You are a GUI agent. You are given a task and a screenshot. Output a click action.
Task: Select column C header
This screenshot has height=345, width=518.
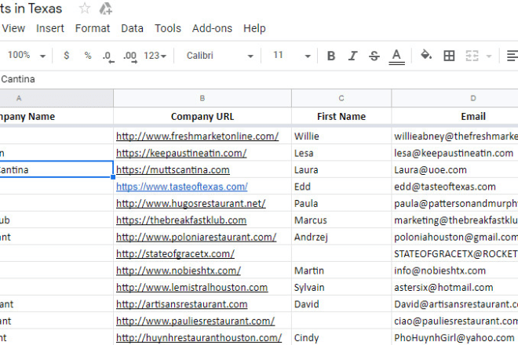341,98
